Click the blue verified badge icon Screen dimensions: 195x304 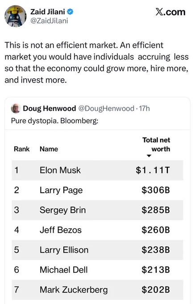[x=70, y=12]
